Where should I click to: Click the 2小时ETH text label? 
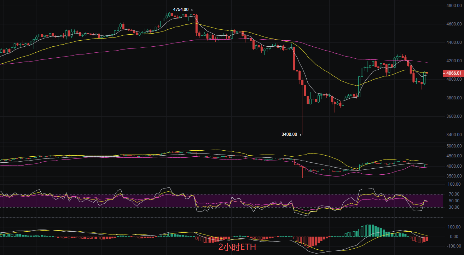[x=236, y=248]
